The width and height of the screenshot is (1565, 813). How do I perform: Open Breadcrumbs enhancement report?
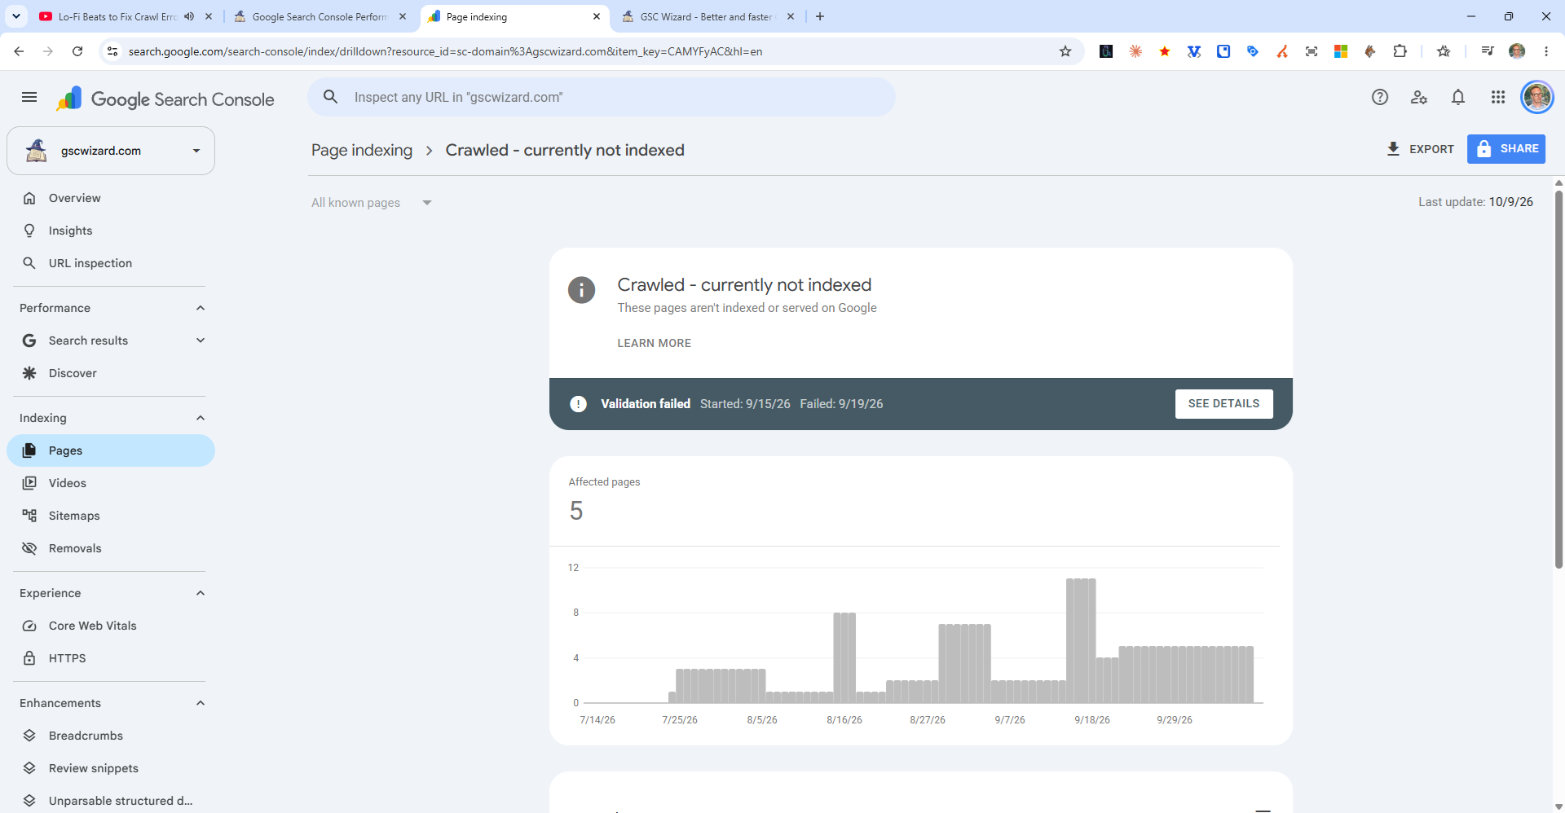tap(111, 736)
